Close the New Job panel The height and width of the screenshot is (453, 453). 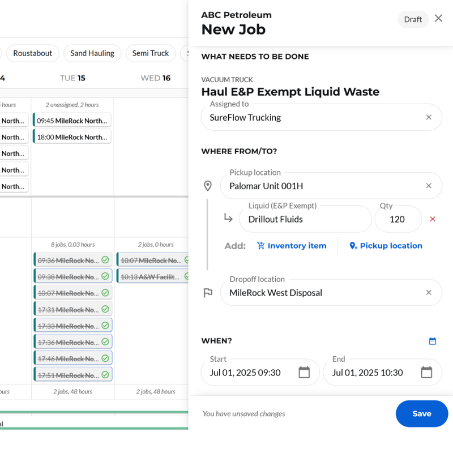click(438, 19)
